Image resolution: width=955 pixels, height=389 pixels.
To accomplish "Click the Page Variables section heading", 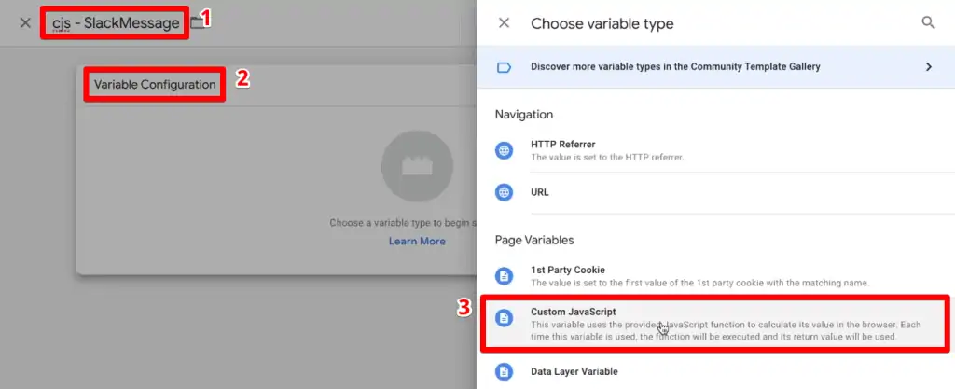I will point(534,240).
